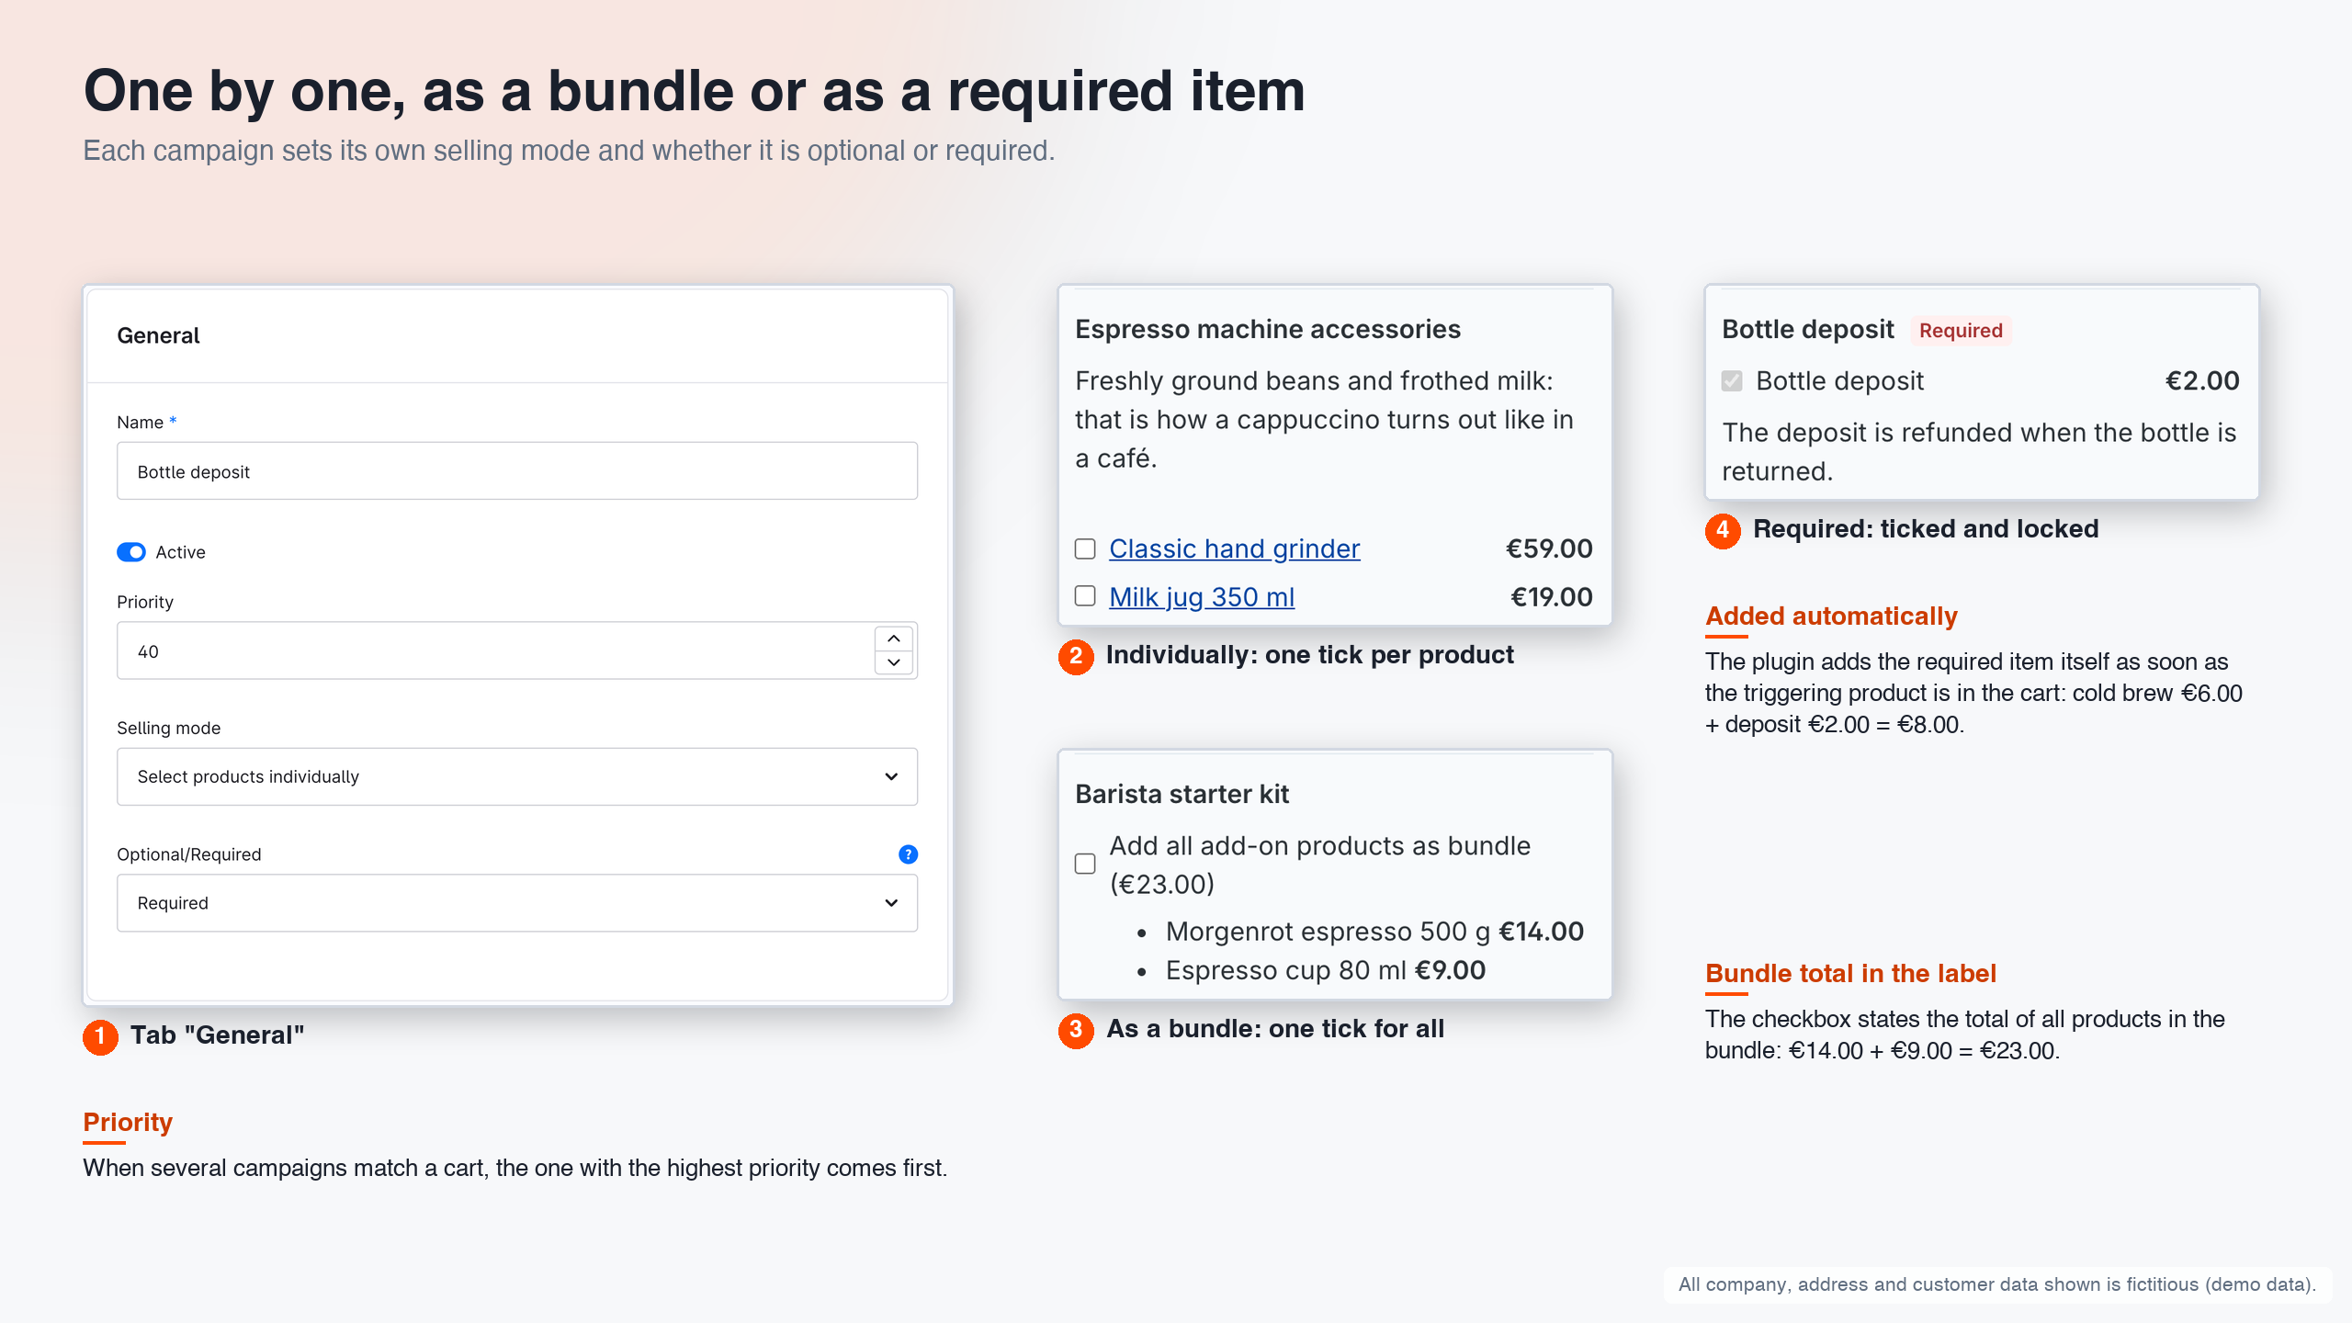Select the General tab heading
Viewport: 2352px width, 1323px height.
pyautogui.click(x=158, y=335)
